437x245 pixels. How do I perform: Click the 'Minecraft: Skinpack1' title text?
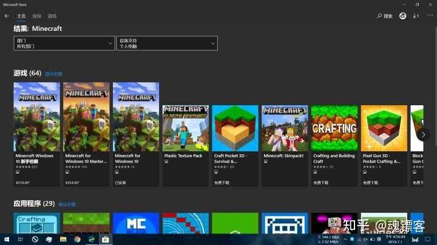tap(283, 156)
